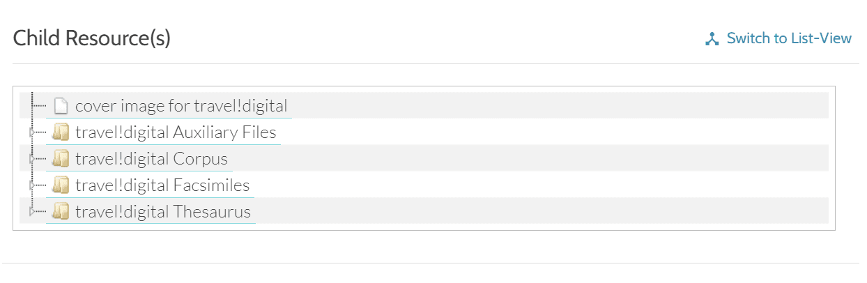This screenshot has height=283, width=867.
Task: Expand the travel!digital Auxiliary Files node
Action: coord(31,132)
